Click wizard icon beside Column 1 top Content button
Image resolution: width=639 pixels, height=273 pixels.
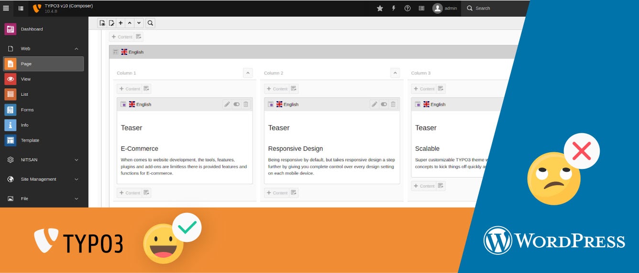coord(146,89)
